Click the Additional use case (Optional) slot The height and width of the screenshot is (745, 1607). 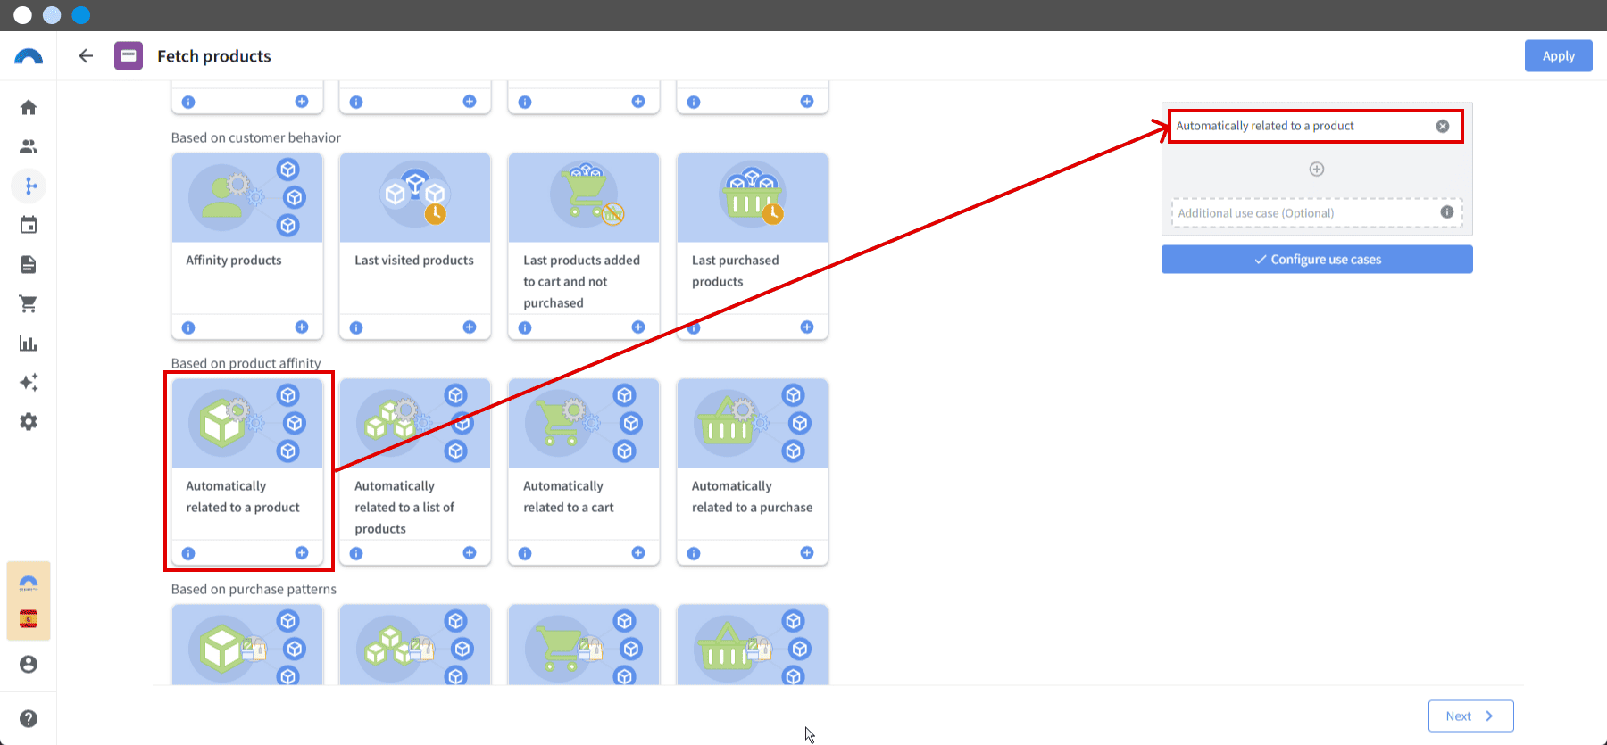coord(1317,213)
